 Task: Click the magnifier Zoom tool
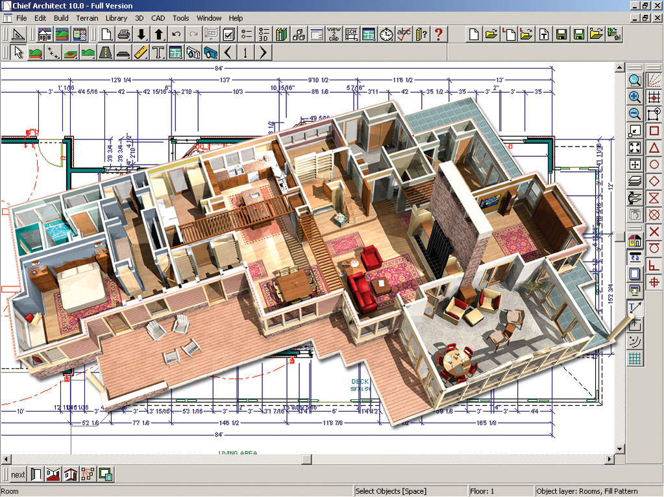[x=634, y=80]
